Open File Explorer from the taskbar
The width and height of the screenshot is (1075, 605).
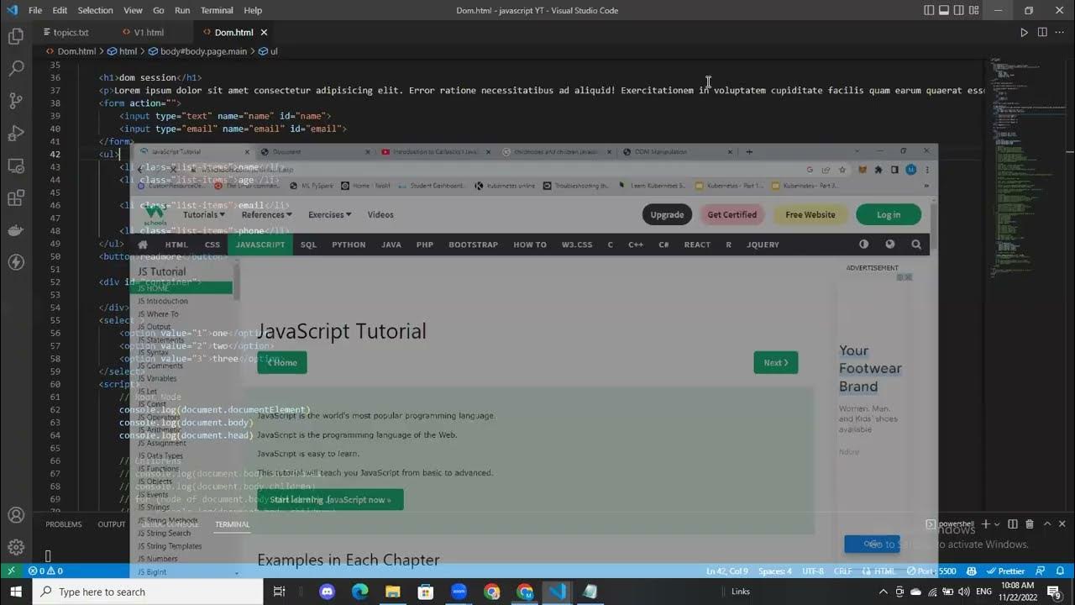[392, 592]
